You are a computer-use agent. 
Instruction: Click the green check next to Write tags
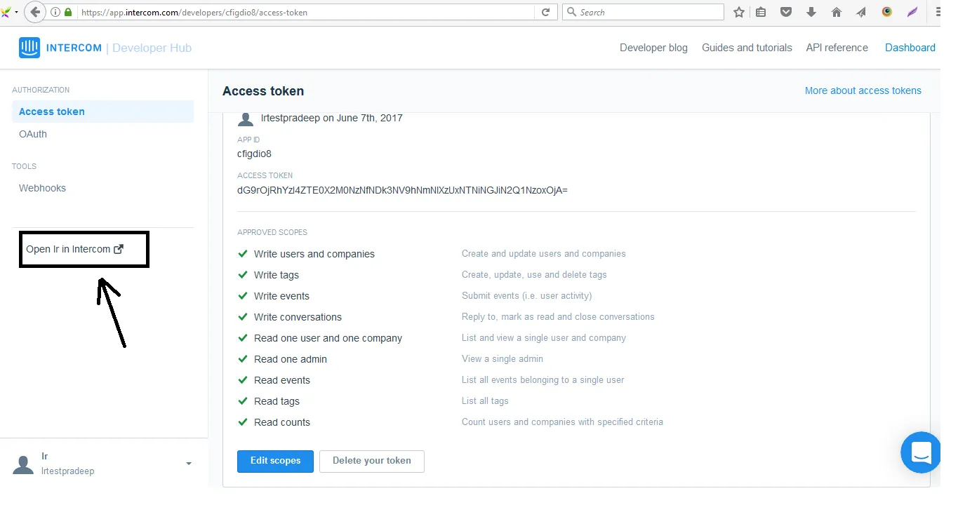point(243,274)
